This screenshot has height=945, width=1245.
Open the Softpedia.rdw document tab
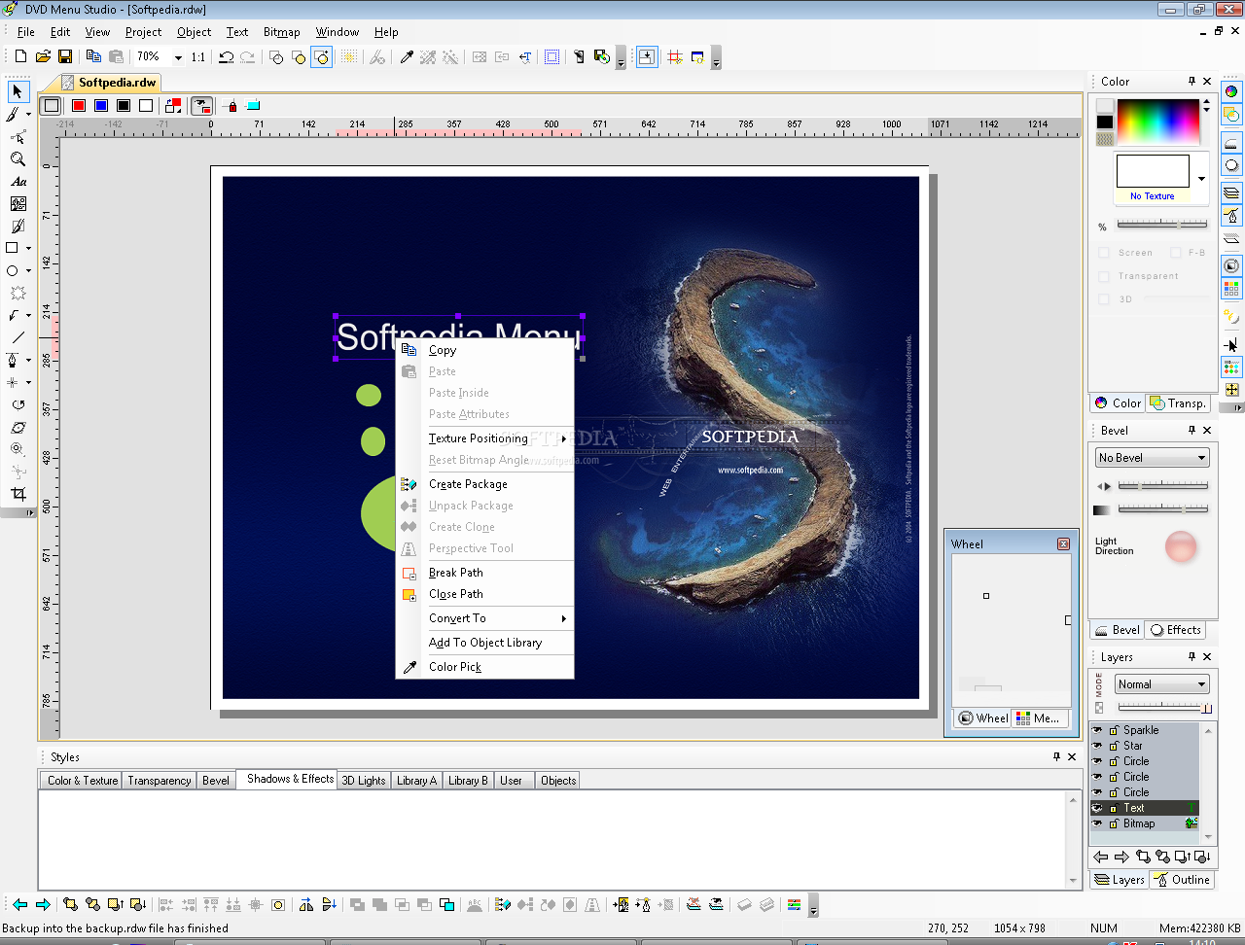(x=109, y=83)
